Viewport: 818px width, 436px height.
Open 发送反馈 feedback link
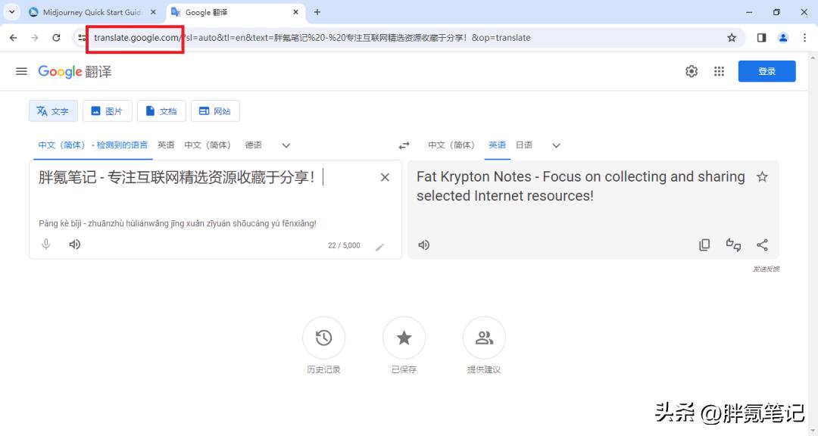click(x=767, y=268)
